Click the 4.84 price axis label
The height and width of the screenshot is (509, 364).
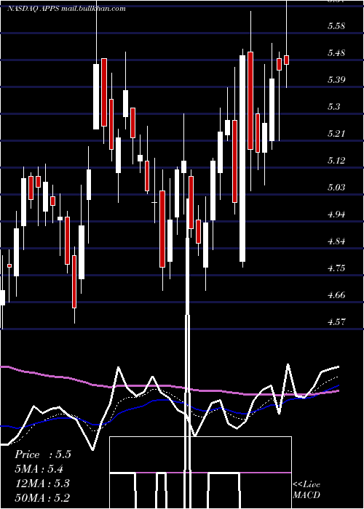click(x=336, y=241)
